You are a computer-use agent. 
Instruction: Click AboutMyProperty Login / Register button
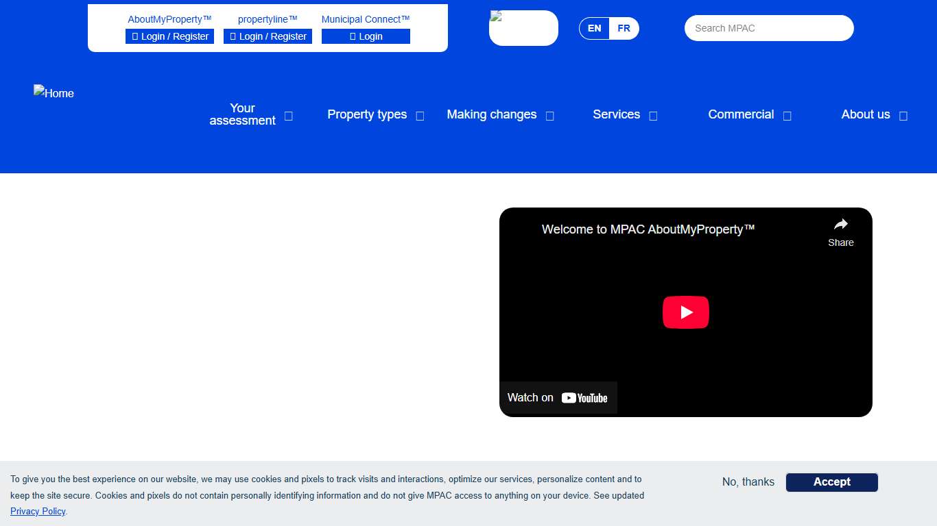point(169,36)
